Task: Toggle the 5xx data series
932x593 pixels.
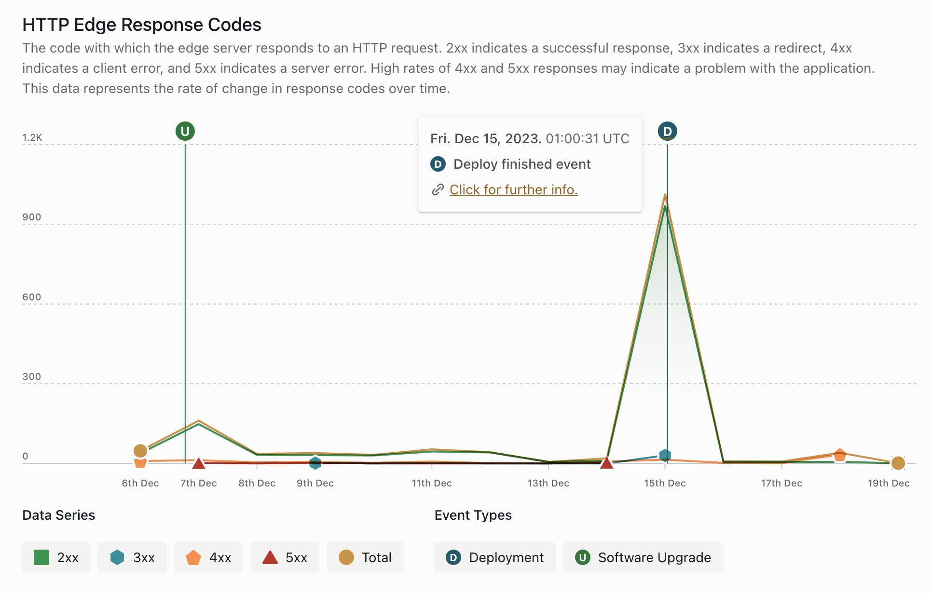Action: tap(285, 557)
